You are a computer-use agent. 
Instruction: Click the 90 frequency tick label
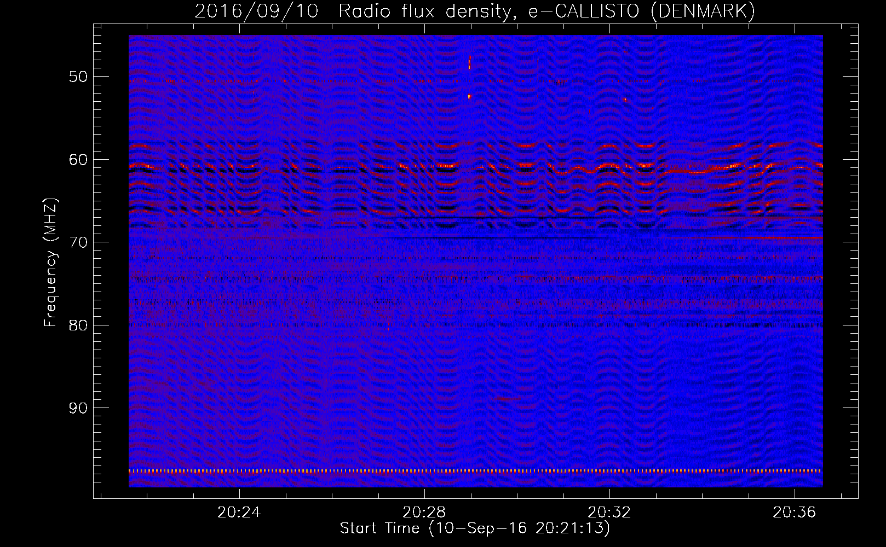pos(78,408)
